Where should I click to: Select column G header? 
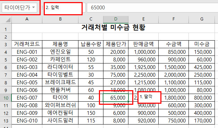click(x=202, y=19)
